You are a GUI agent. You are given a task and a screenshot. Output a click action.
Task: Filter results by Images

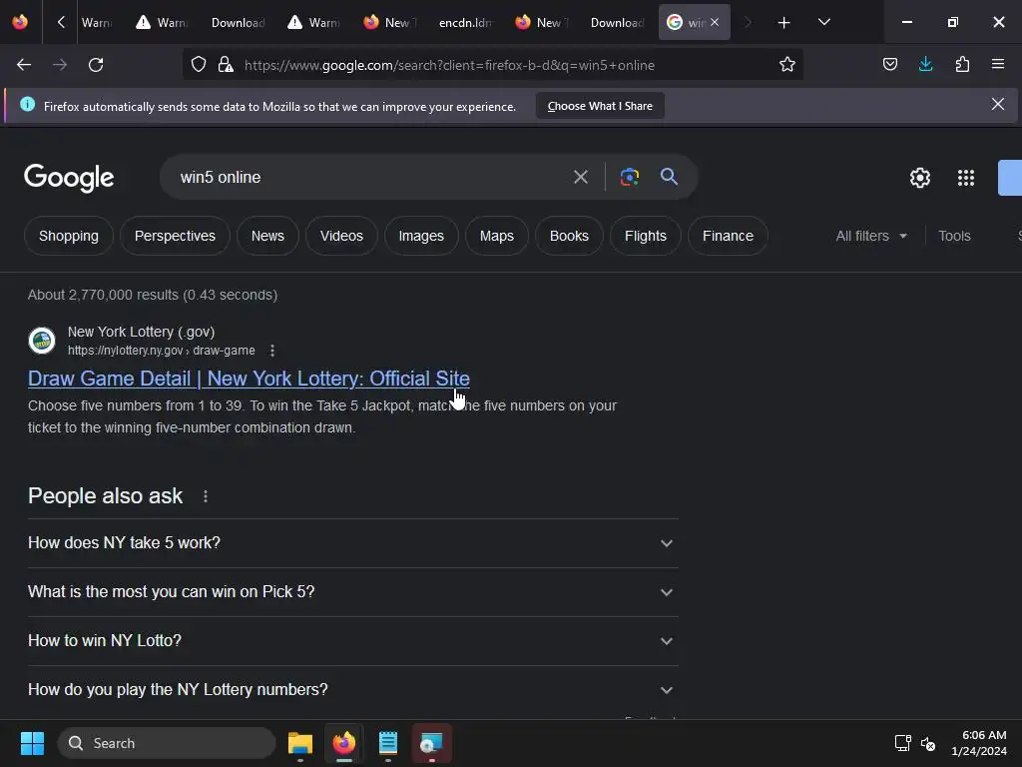click(421, 236)
